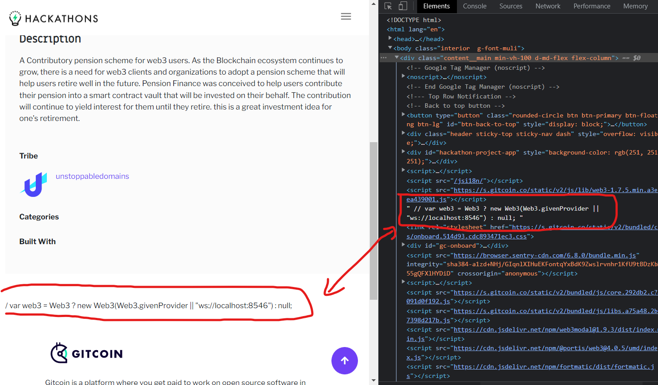Click the Contributory pension scheme description paragraph
This screenshot has width=658, height=385.
(x=185, y=89)
